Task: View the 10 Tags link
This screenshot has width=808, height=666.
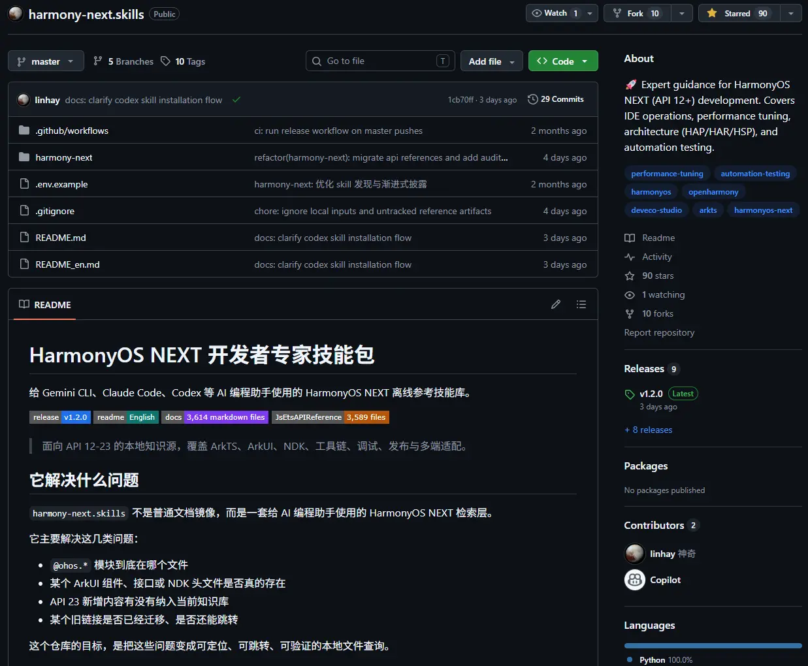Action: pos(183,61)
